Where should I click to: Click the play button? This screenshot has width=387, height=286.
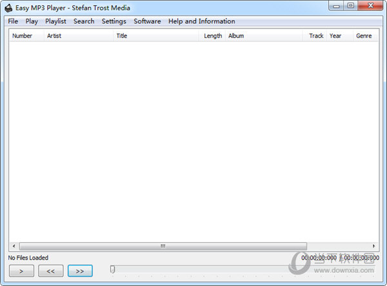tap(21, 271)
